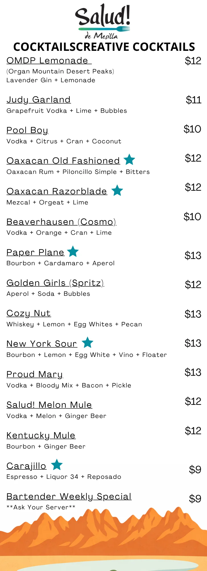Click the star beside Oaxacan Old Fashioned
Screen dimensions: 207x571
click(x=129, y=159)
